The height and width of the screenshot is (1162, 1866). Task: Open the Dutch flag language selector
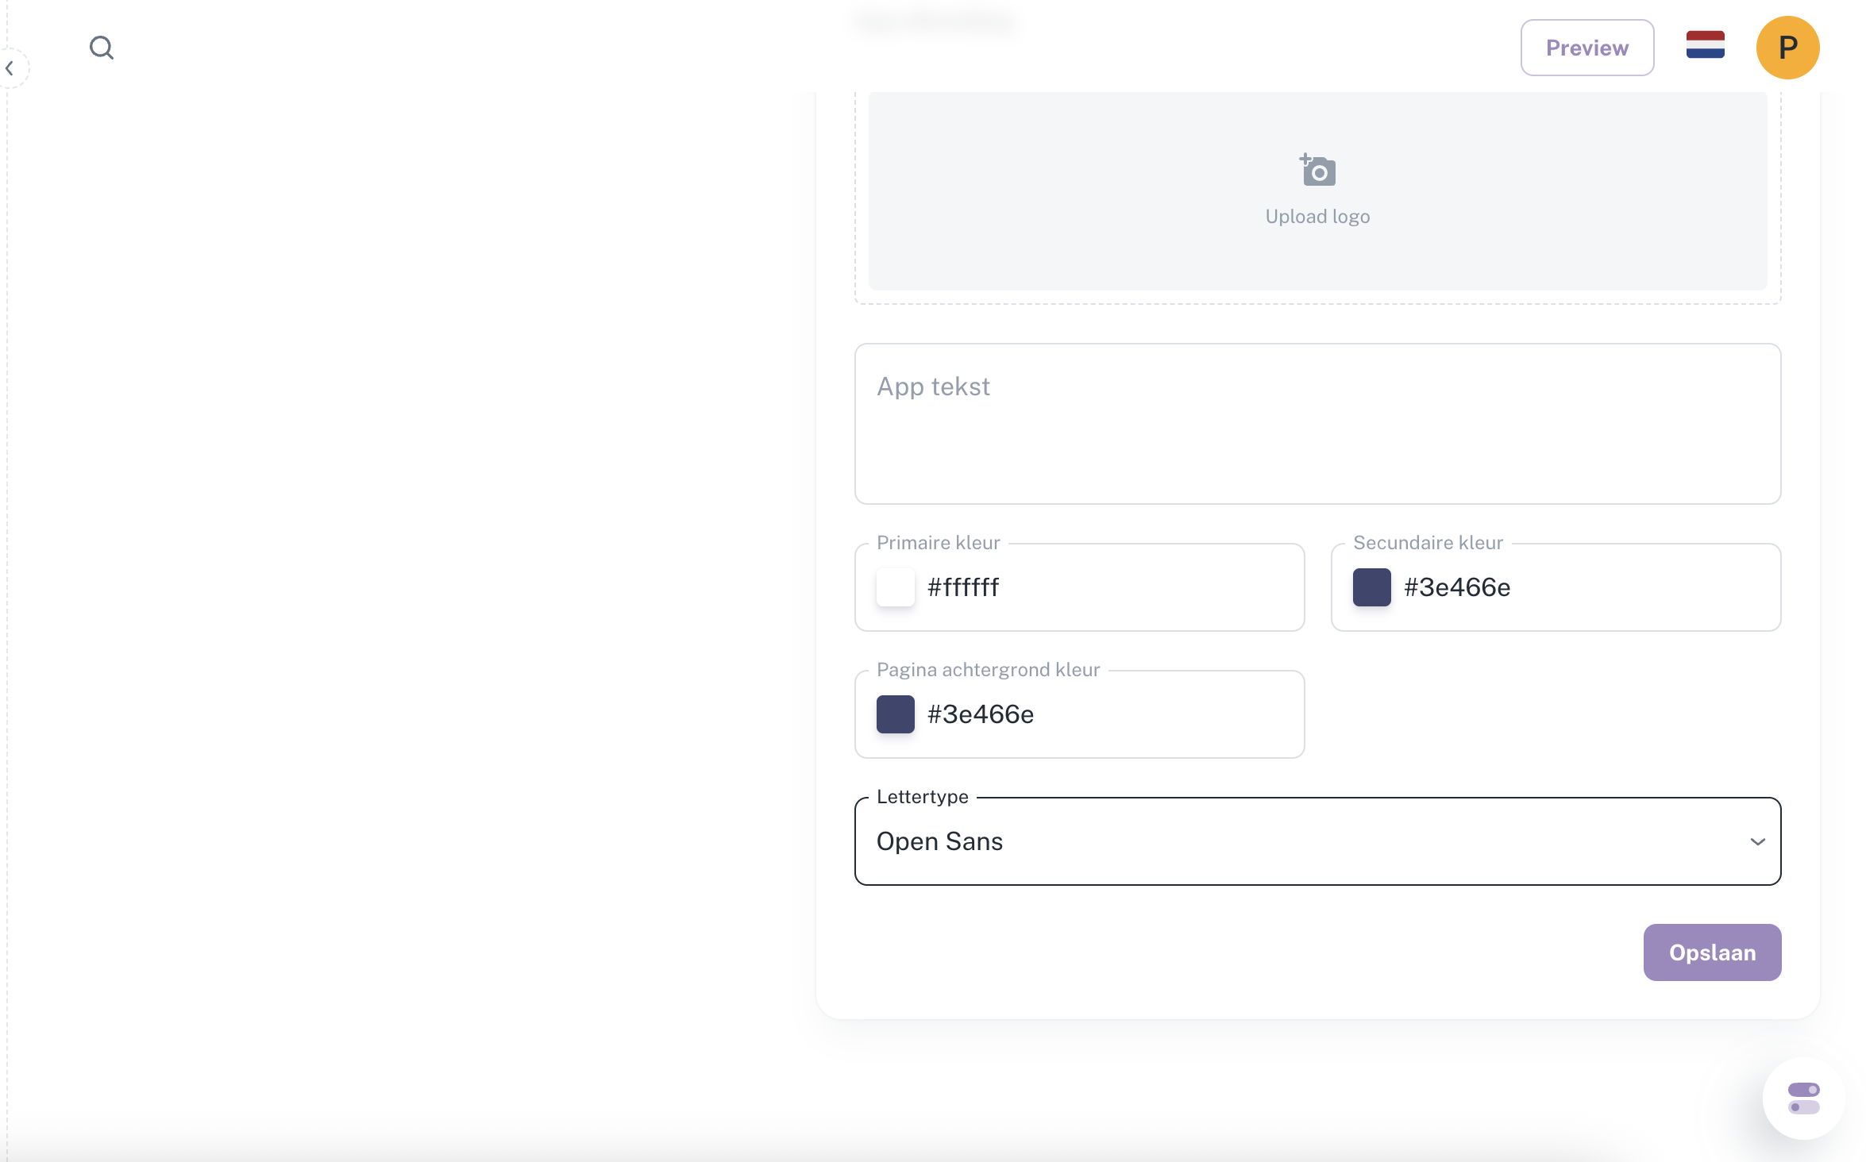click(1705, 45)
